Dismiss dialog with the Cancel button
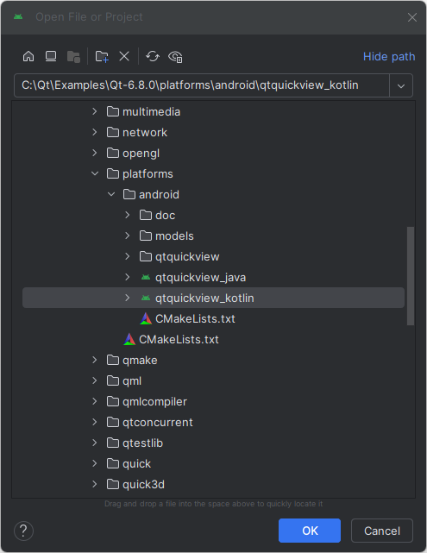The width and height of the screenshot is (427, 553). click(382, 531)
